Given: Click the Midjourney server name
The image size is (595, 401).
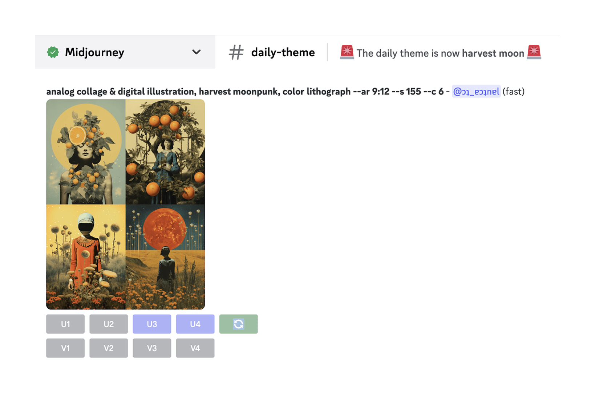Looking at the screenshot, I should pyautogui.click(x=94, y=52).
